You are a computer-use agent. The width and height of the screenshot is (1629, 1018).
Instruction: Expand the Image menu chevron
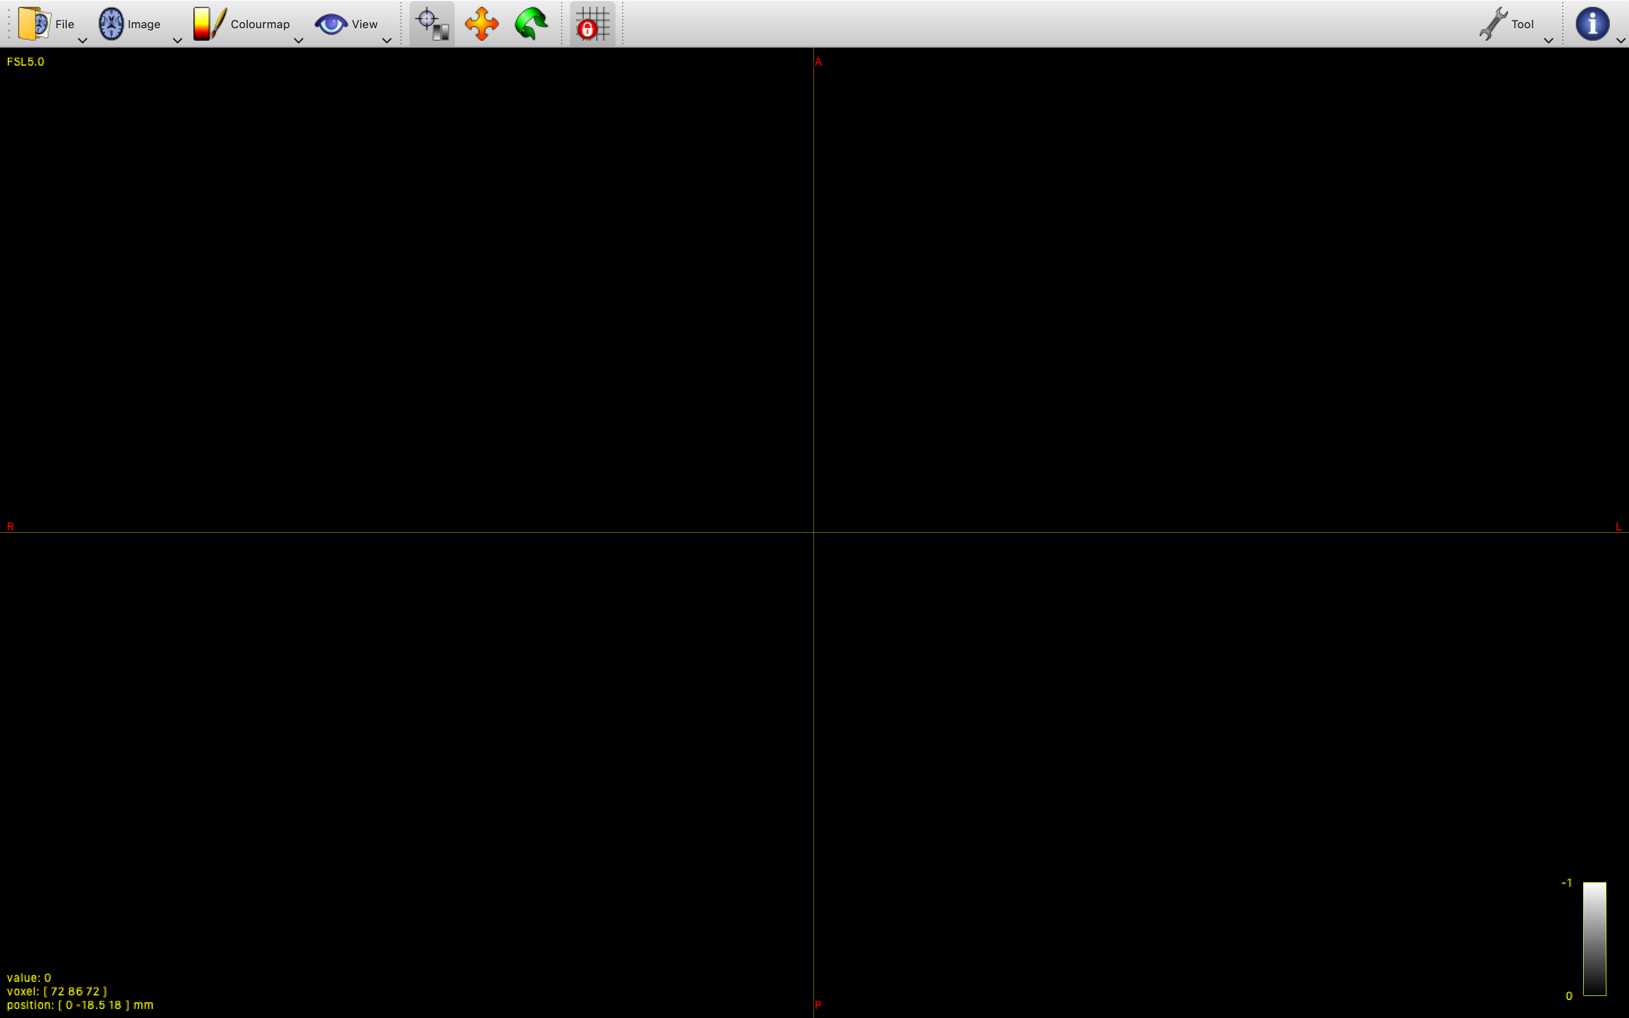click(x=177, y=41)
